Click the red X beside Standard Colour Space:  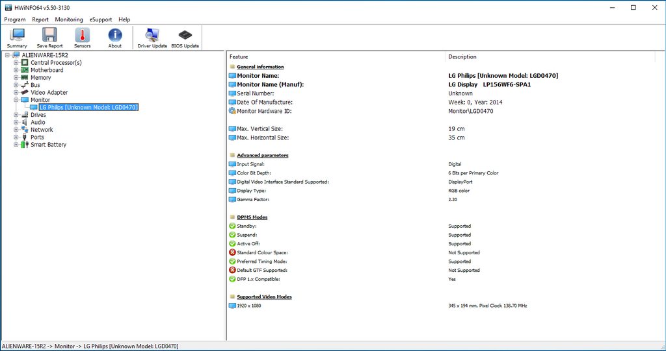(x=232, y=252)
